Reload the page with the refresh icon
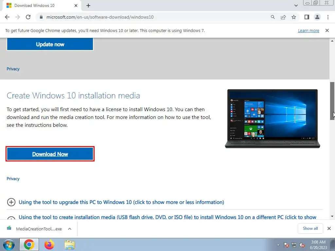 pos(28,17)
